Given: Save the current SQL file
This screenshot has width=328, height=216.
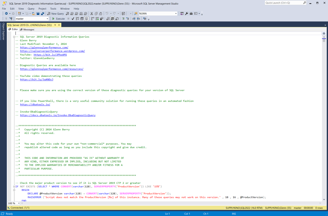Looking at the screenshot, I should tap(38, 13).
